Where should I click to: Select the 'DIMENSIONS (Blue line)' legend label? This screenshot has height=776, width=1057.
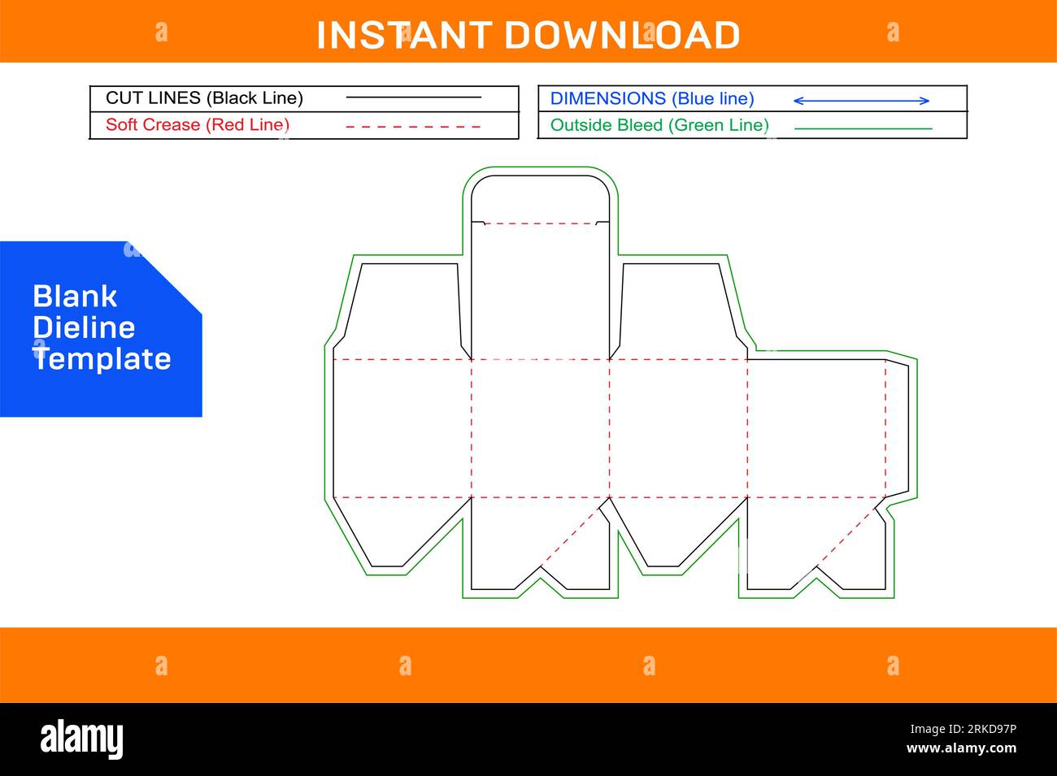[x=652, y=98]
